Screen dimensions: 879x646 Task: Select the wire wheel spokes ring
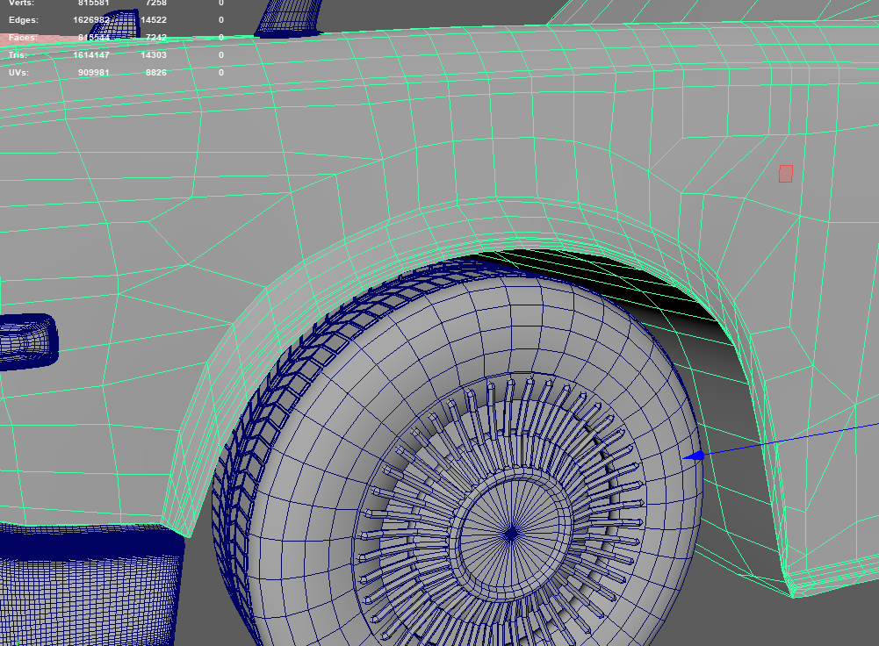pyautogui.click(x=499, y=505)
